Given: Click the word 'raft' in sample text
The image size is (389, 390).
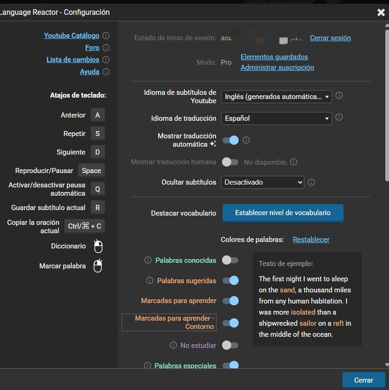Looking at the screenshot, I should coord(338,323).
